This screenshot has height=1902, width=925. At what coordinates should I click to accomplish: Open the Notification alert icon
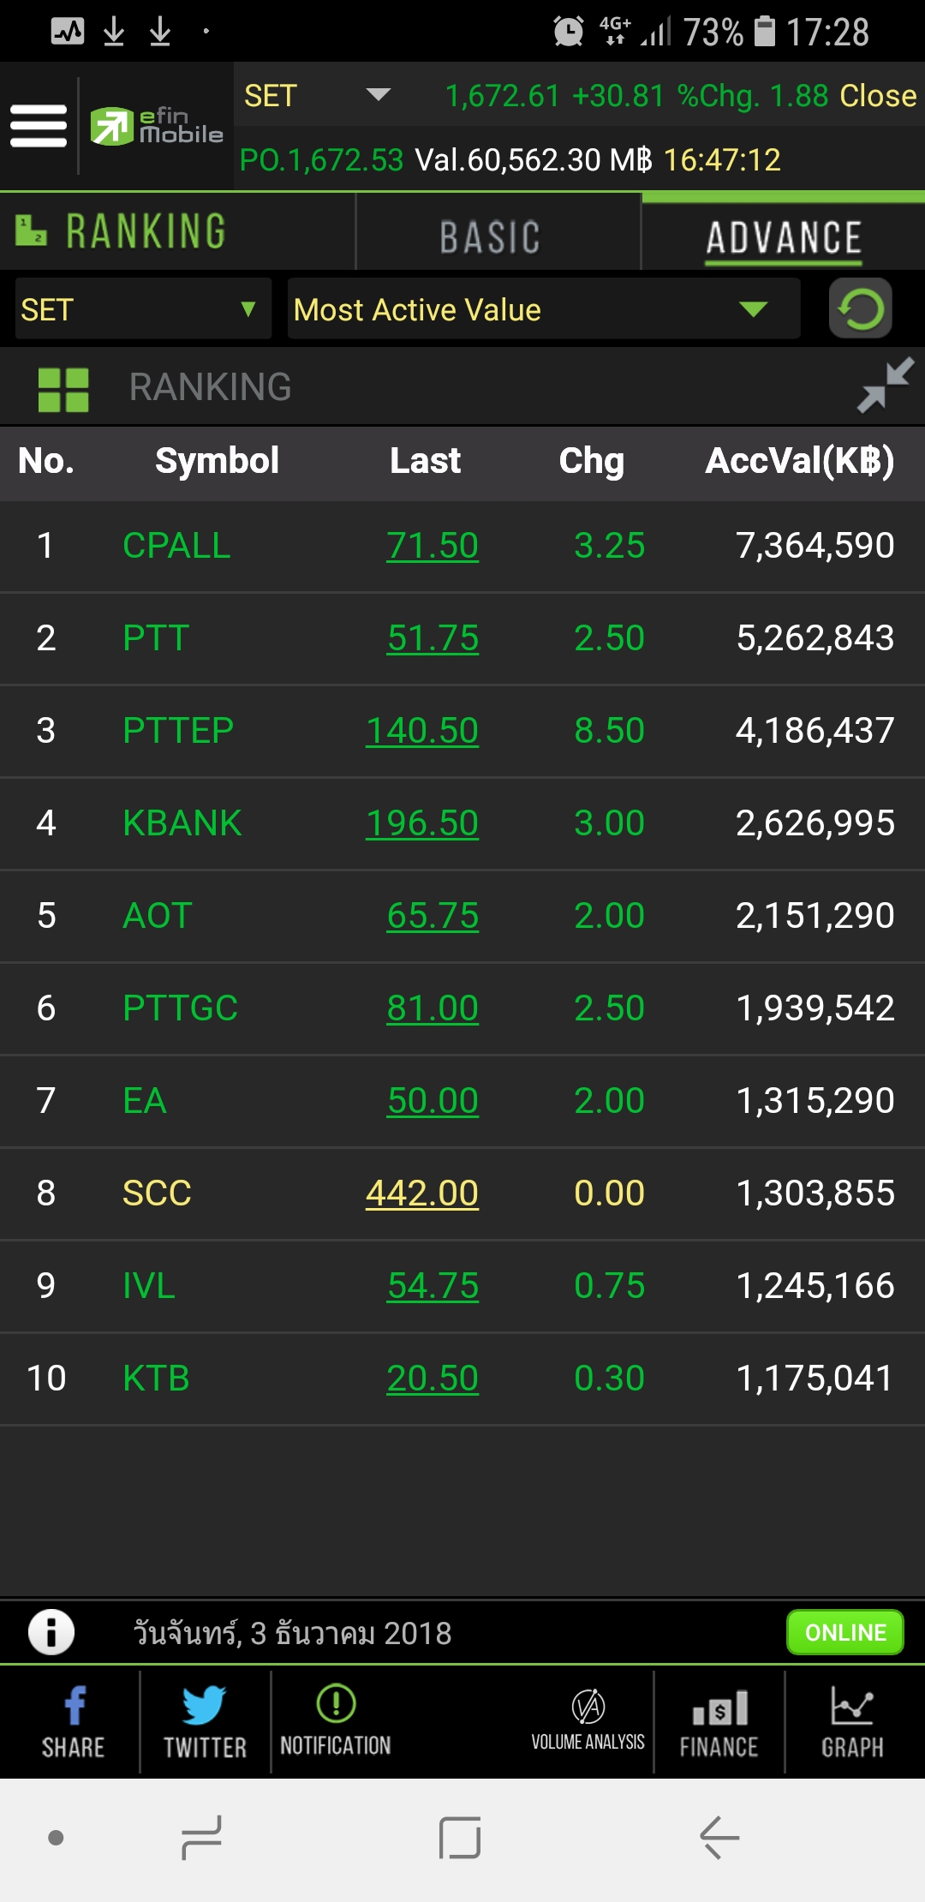point(336,1720)
